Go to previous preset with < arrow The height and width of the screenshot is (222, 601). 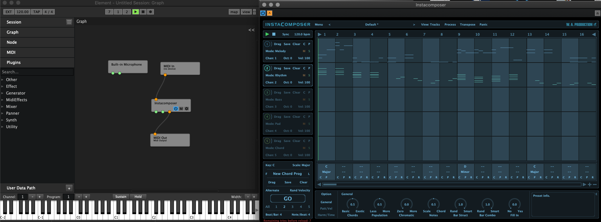point(330,25)
